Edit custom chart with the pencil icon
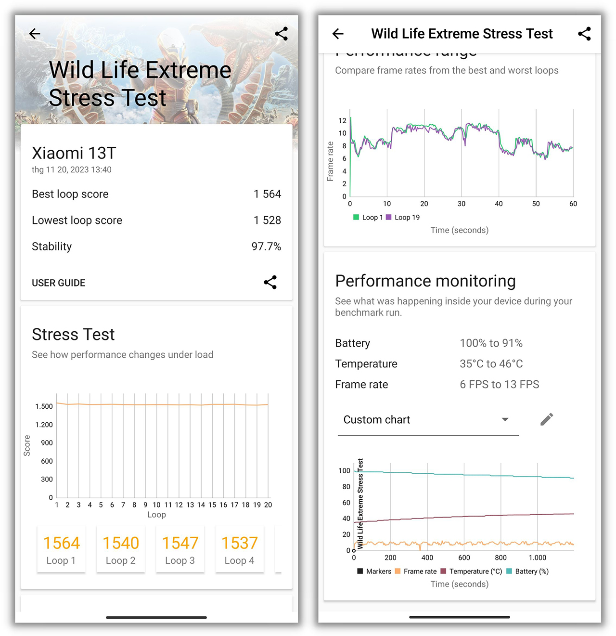 [547, 419]
